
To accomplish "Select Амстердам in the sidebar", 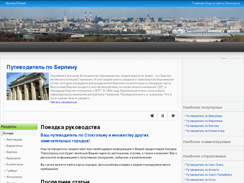I will 14,140.
